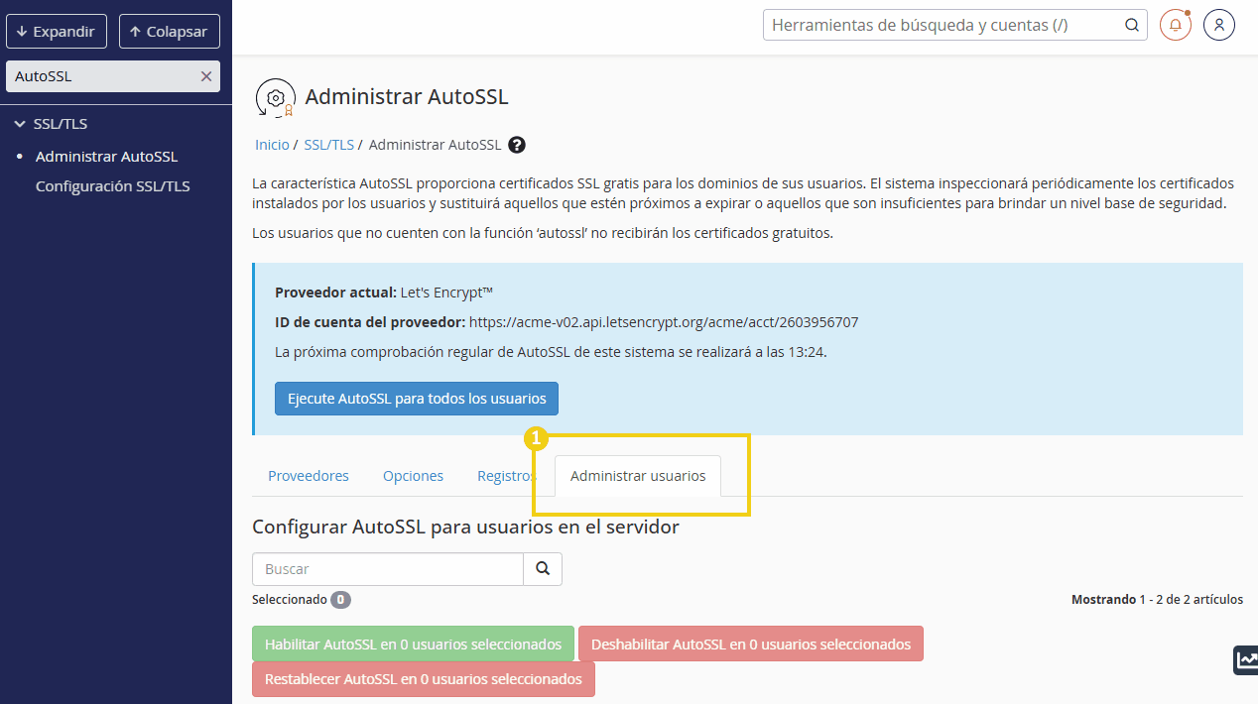The width and height of the screenshot is (1258, 704).
Task: Select the Registros tab
Action: click(x=504, y=476)
